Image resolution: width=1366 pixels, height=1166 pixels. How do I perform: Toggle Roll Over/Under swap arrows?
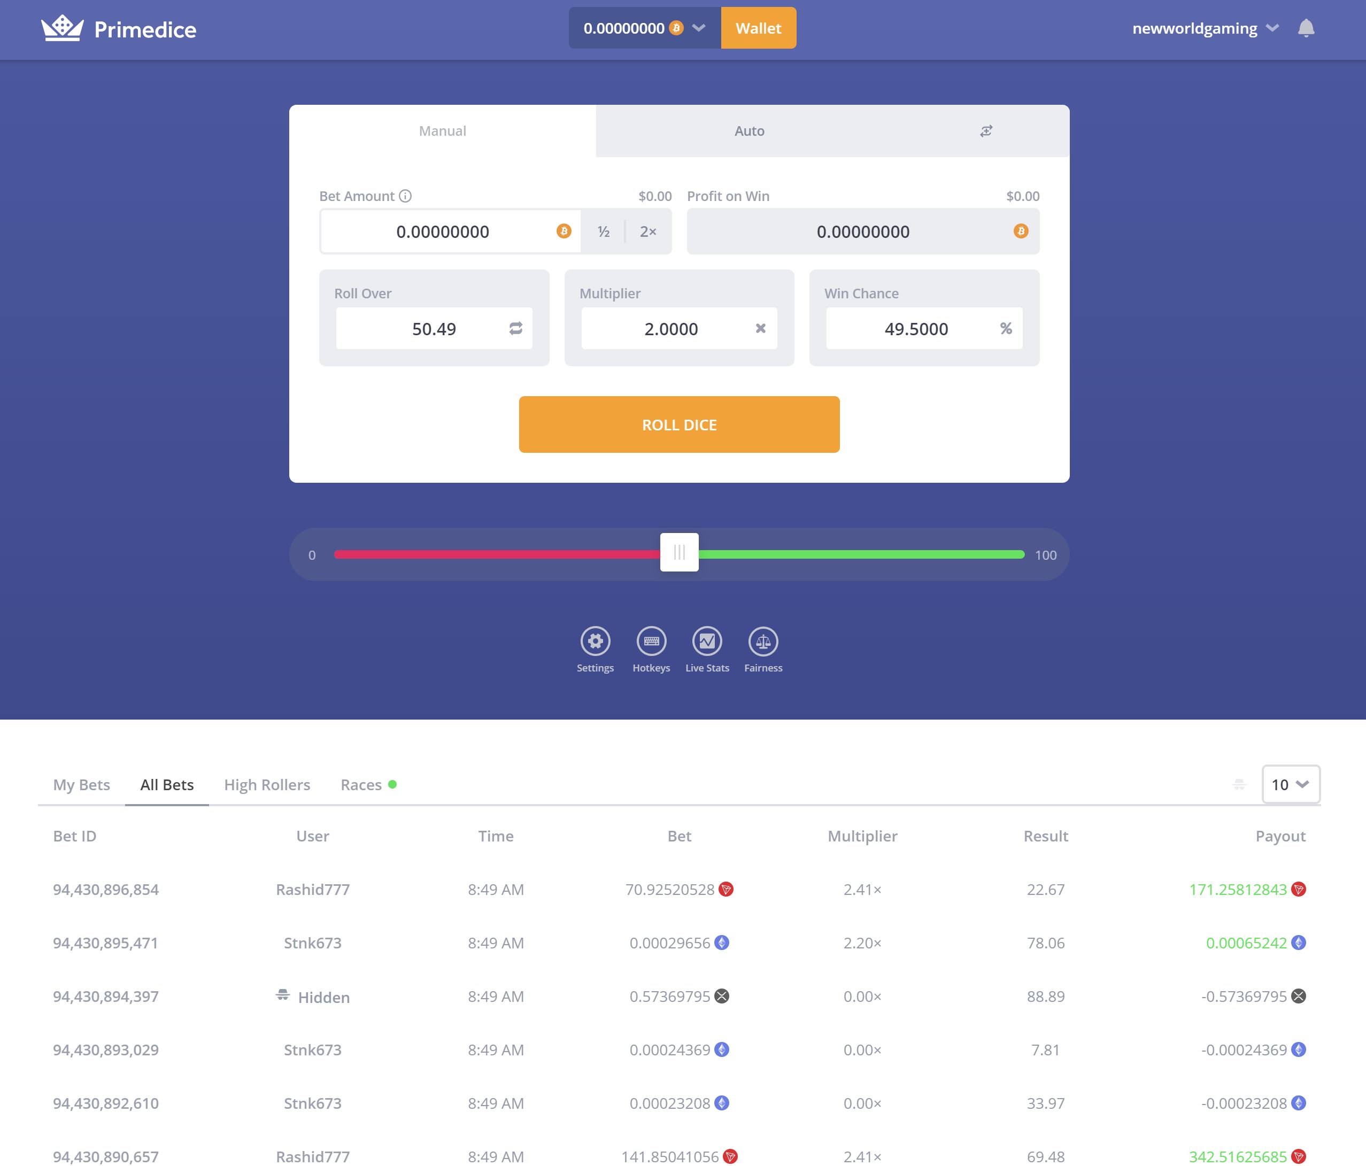pyautogui.click(x=515, y=328)
